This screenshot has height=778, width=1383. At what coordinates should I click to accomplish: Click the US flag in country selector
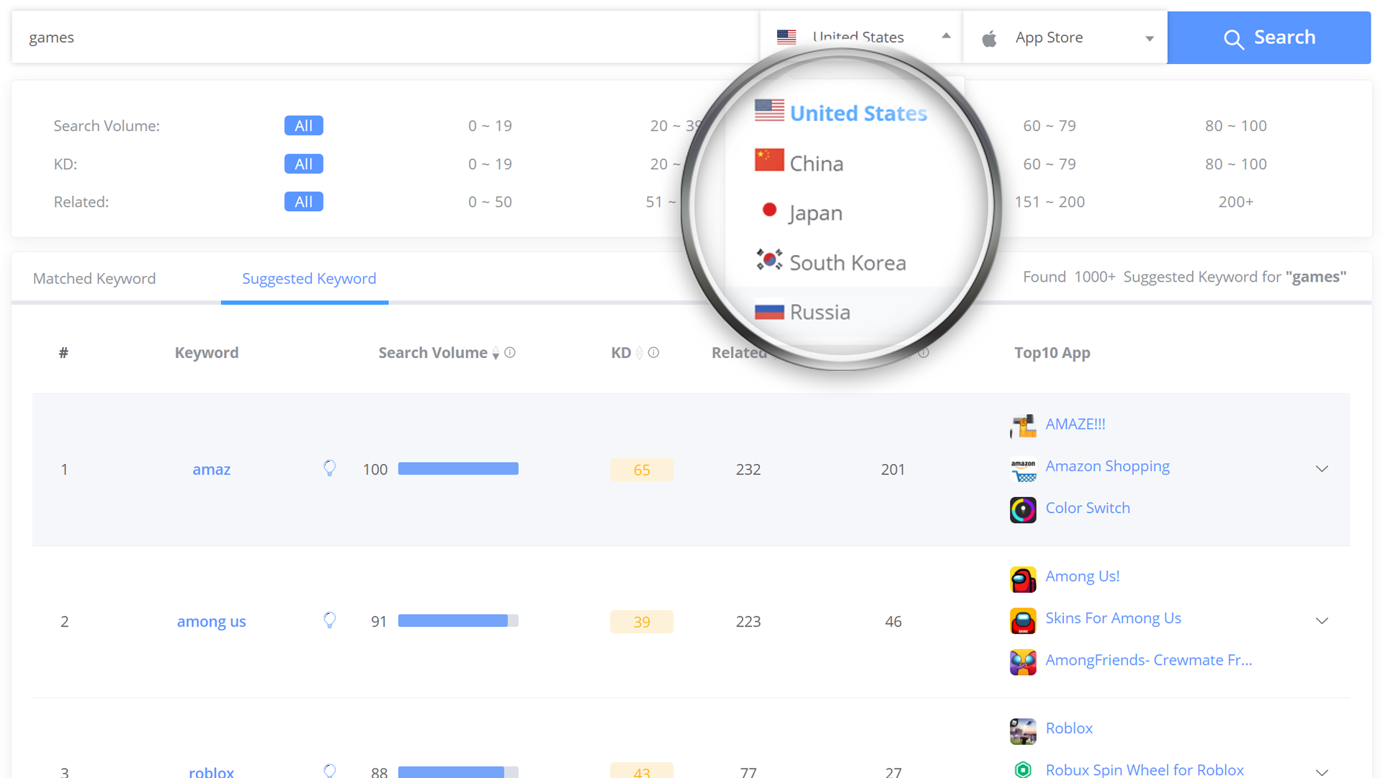787,37
